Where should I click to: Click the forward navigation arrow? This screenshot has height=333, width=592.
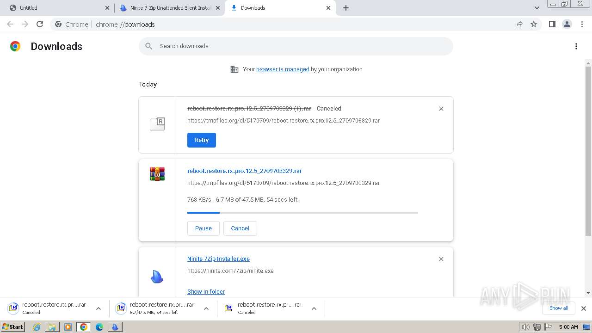click(x=25, y=24)
